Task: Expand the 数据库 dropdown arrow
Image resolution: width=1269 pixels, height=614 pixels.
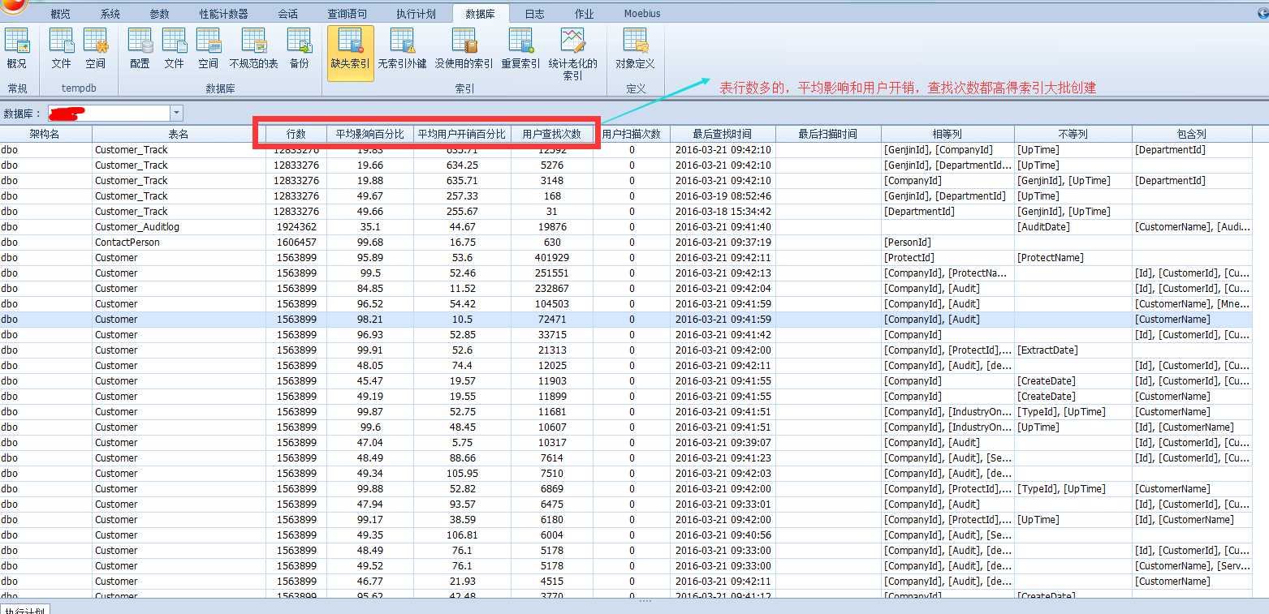Action: [x=176, y=114]
